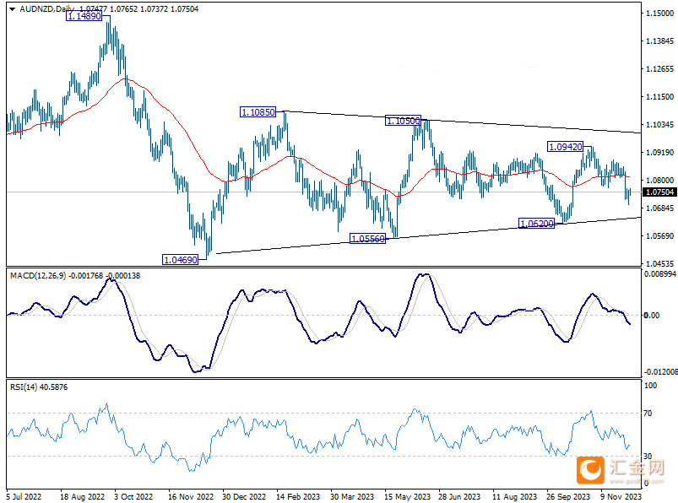The image size is (678, 503).
Task: Click the MACD 0.00 scale label
Action: point(652,316)
